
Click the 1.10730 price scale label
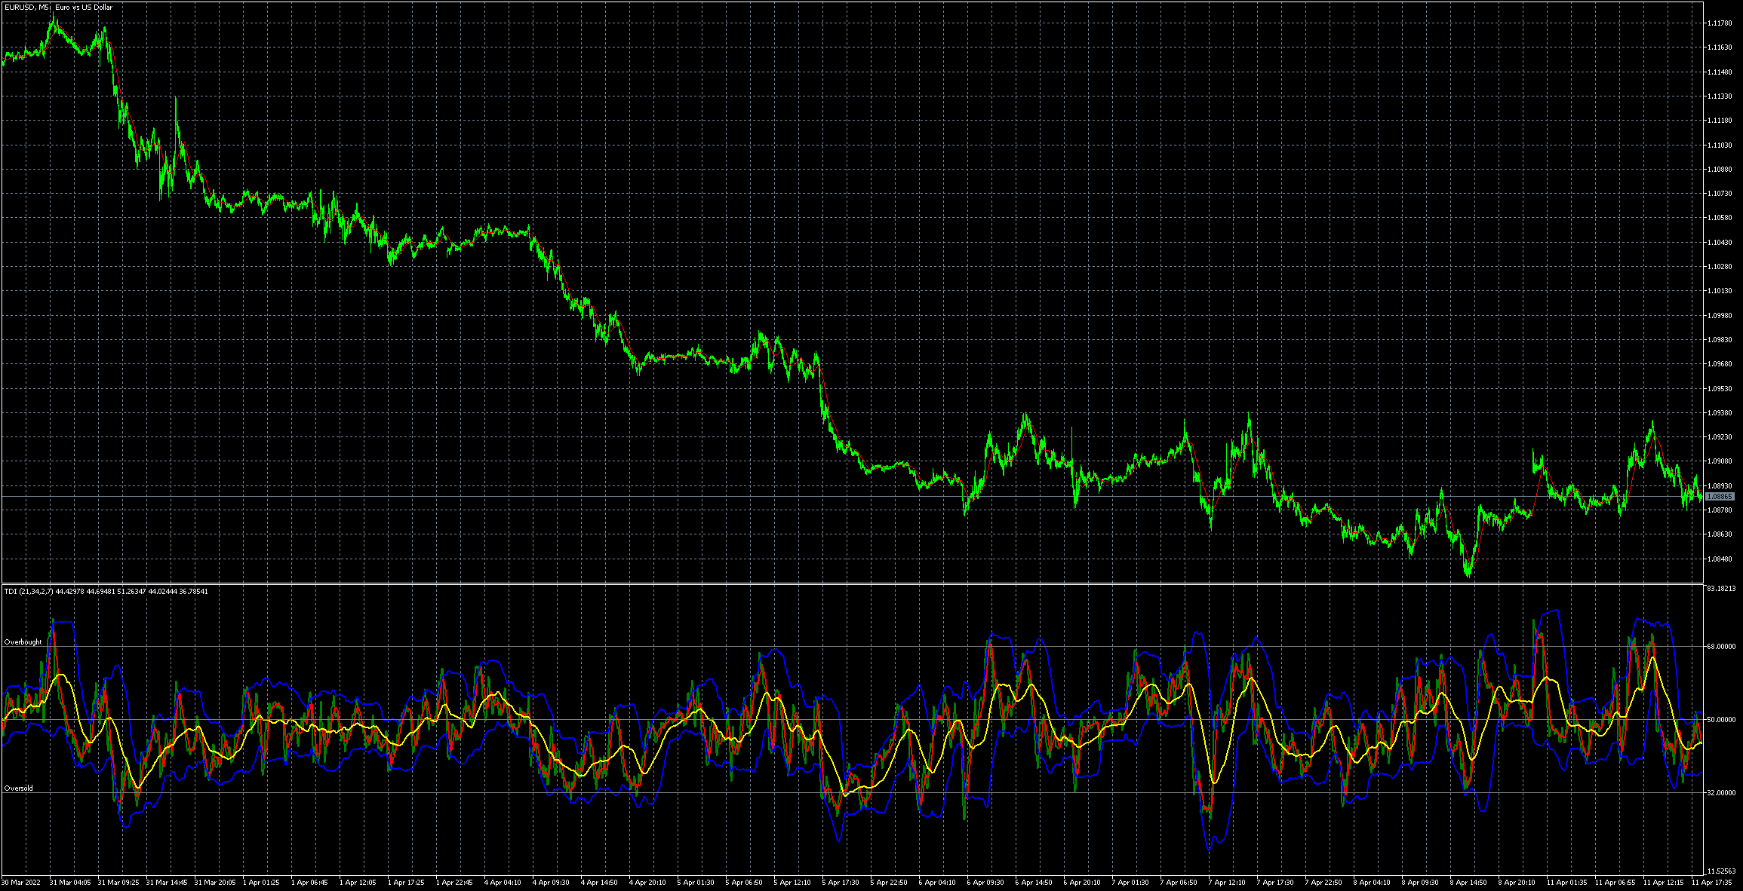pyautogui.click(x=1720, y=194)
